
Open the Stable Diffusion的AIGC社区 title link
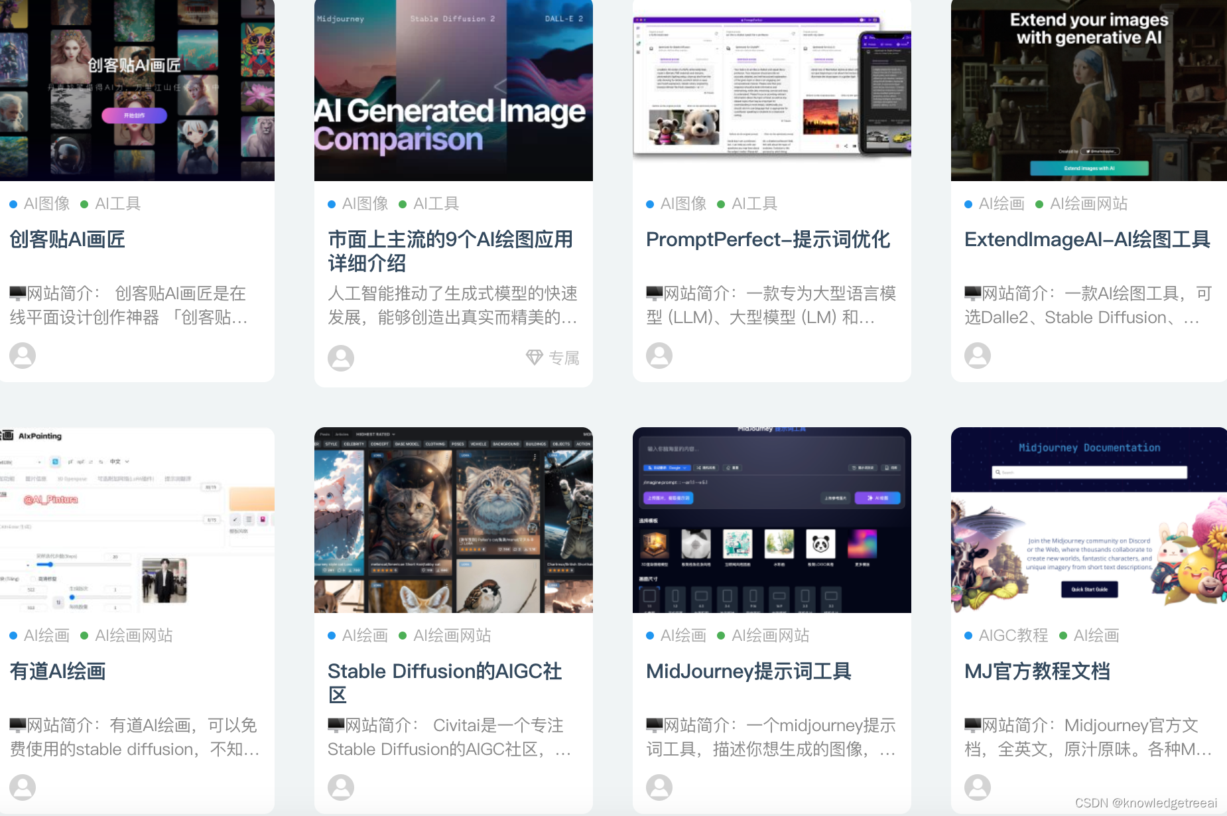(x=445, y=683)
